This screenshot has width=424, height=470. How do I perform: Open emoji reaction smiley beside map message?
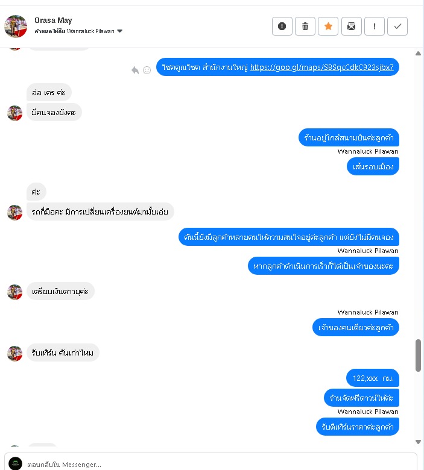coord(147,70)
